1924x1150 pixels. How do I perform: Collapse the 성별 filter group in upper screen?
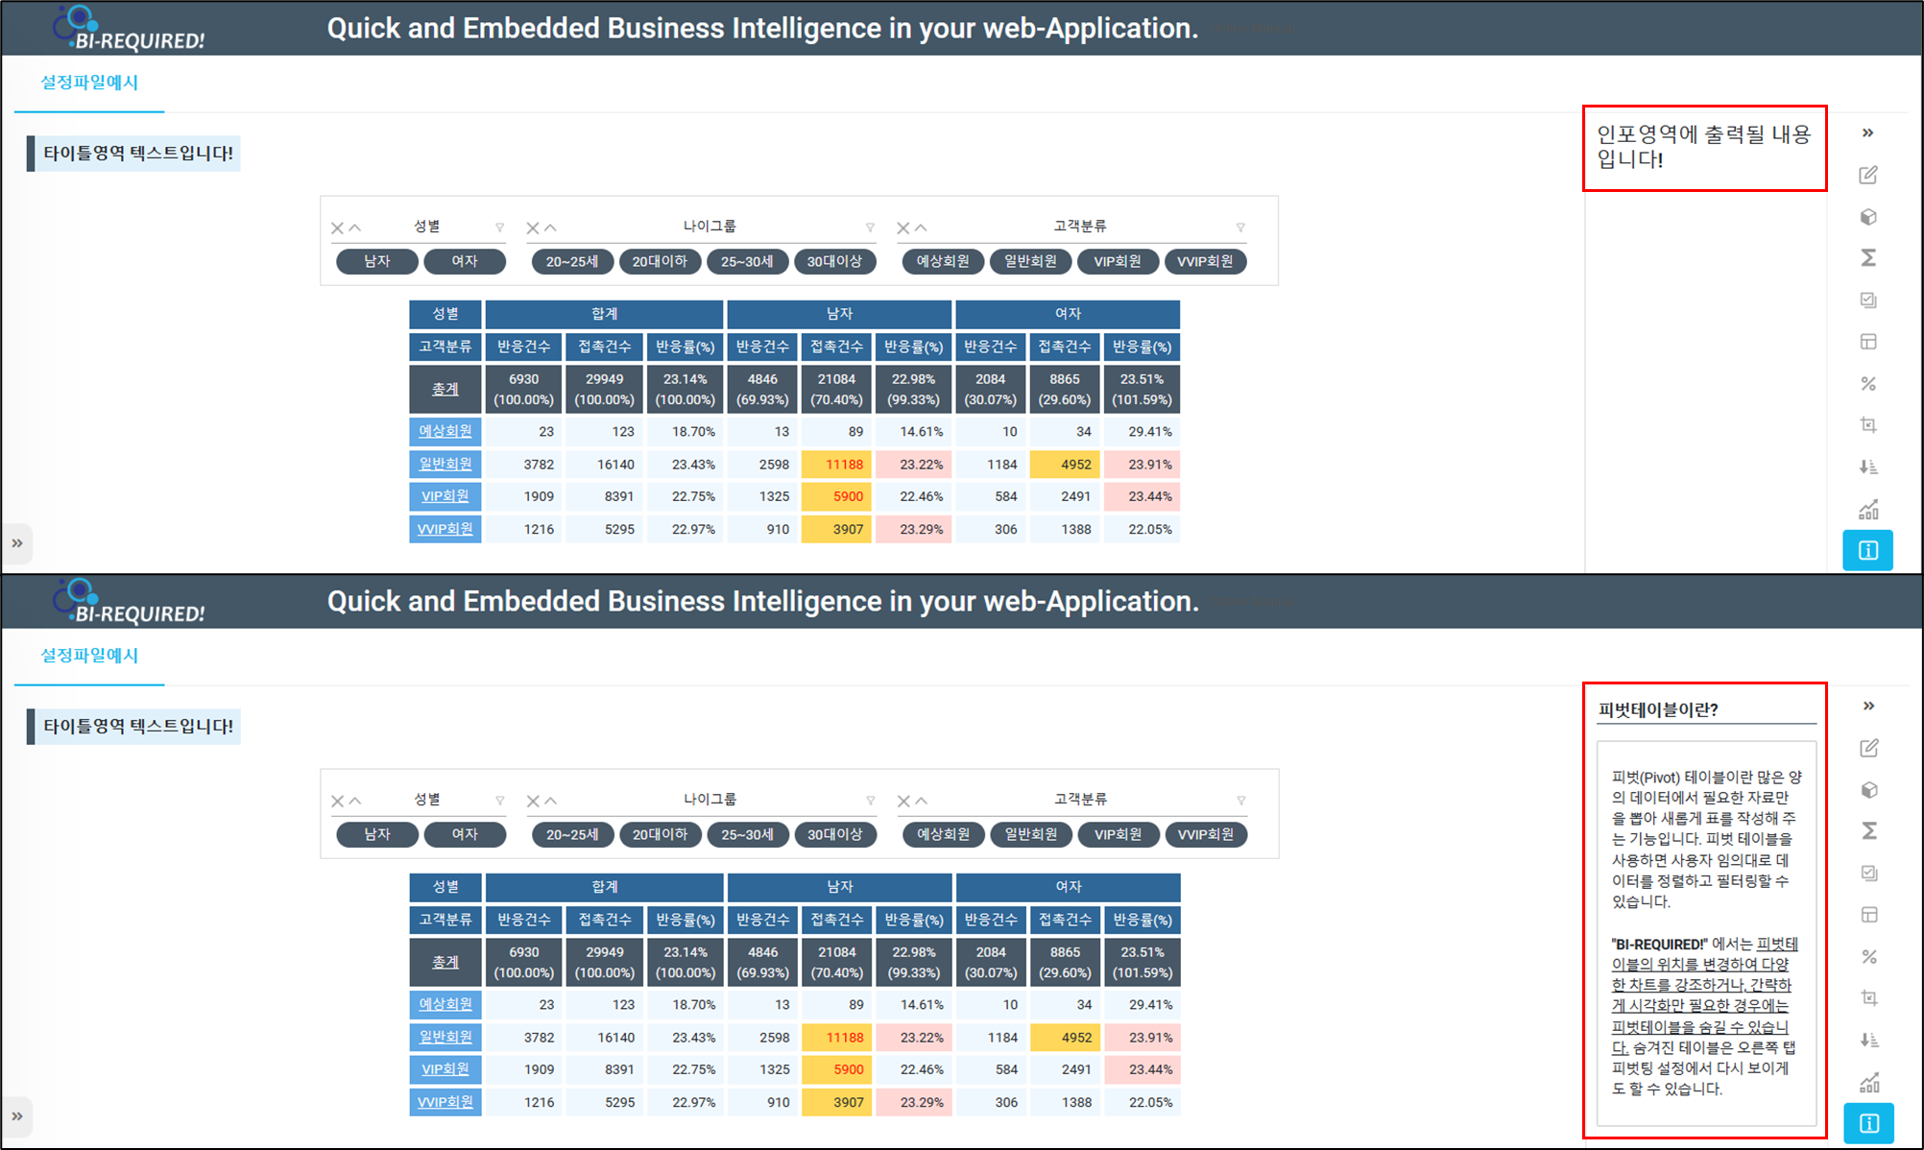tap(354, 228)
